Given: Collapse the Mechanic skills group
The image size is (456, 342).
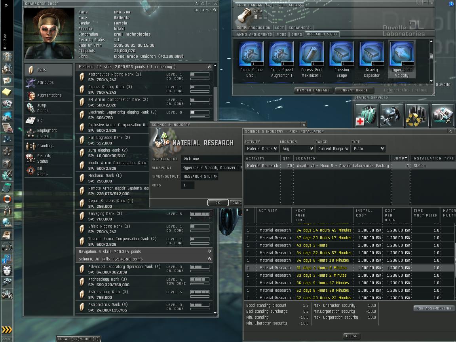Looking at the screenshot, I should click(x=209, y=66).
